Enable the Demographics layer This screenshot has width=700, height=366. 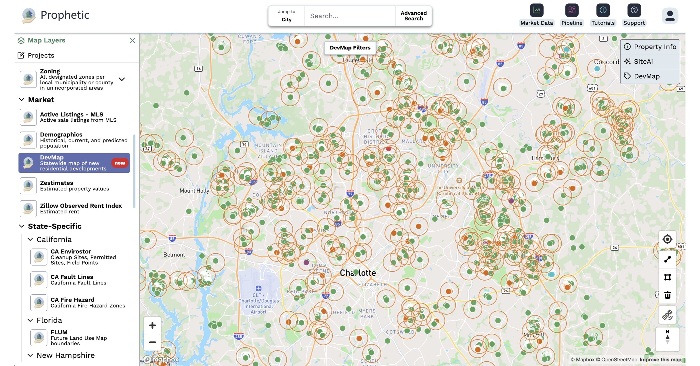click(28, 140)
